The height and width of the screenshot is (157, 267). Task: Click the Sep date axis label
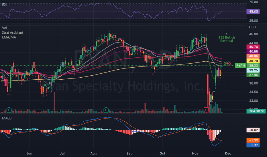(x=129, y=154)
